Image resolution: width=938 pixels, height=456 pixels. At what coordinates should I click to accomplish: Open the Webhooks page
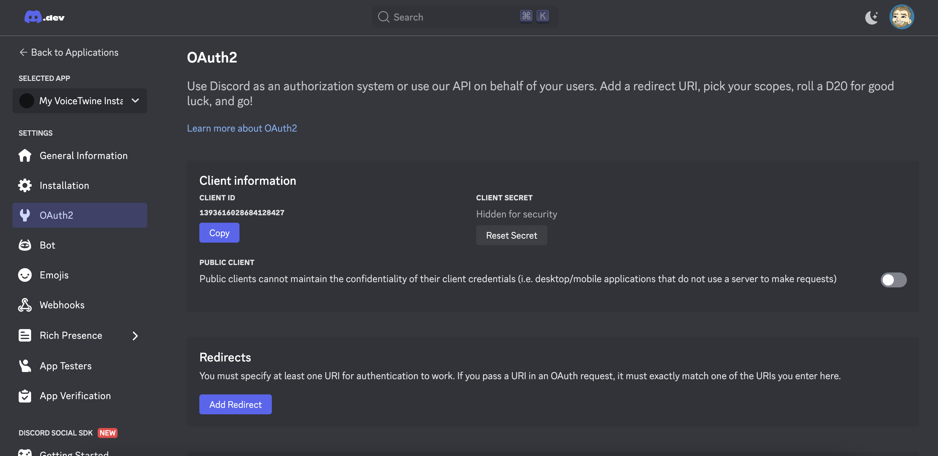[x=80, y=305]
